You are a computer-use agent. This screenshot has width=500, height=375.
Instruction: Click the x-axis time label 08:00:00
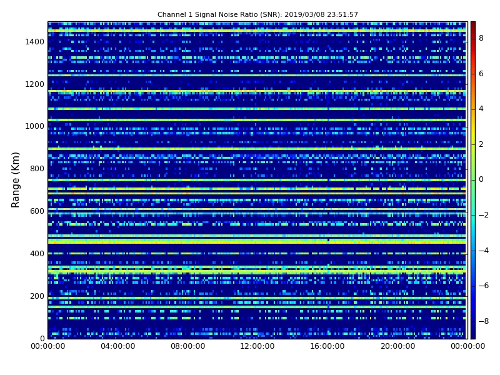188,346
